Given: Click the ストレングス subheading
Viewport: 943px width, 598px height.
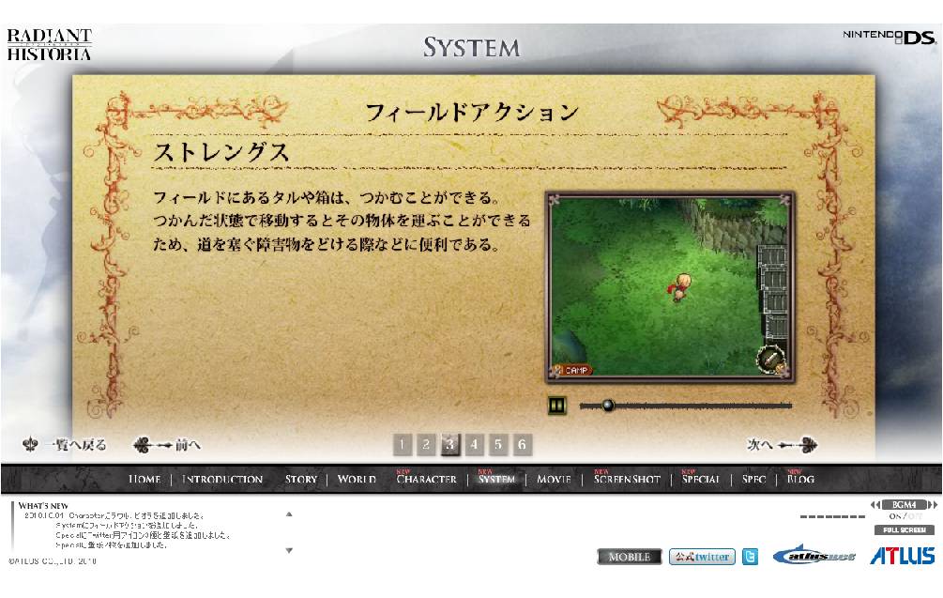Looking at the screenshot, I should [221, 152].
